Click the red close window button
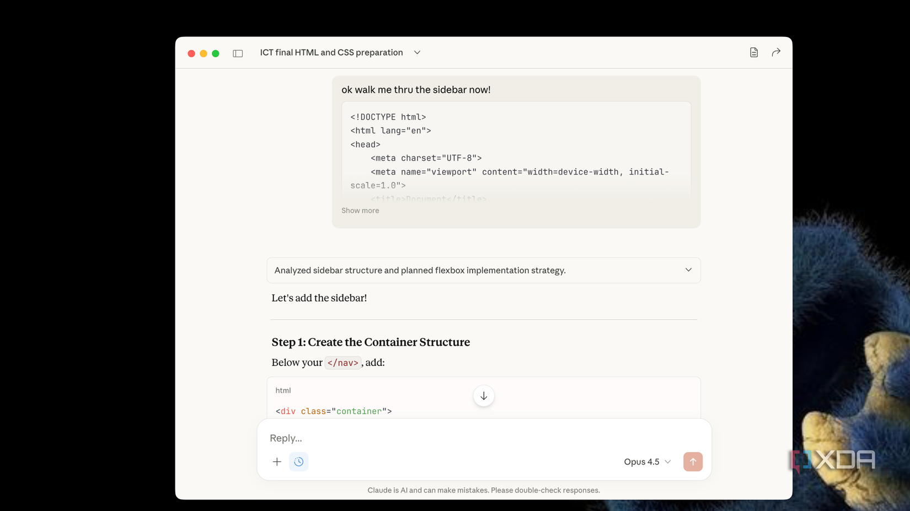 191,53
